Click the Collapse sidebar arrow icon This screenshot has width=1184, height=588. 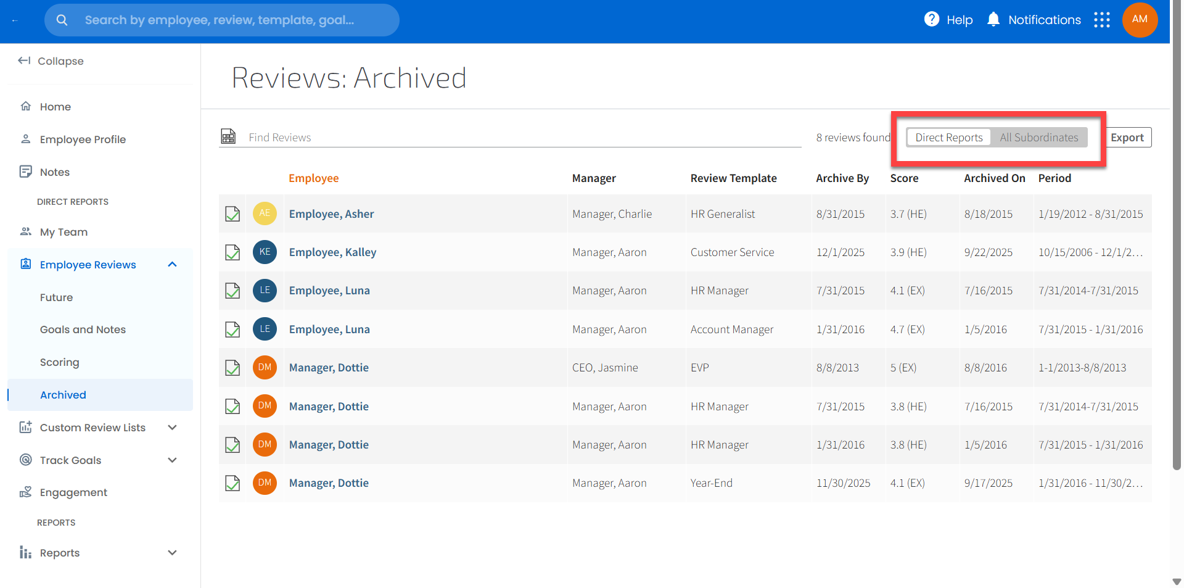pos(24,60)
